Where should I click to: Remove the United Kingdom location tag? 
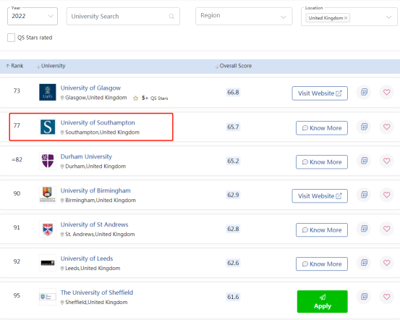click(346, 18)
